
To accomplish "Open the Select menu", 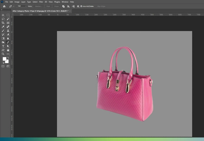I will 35,2.
